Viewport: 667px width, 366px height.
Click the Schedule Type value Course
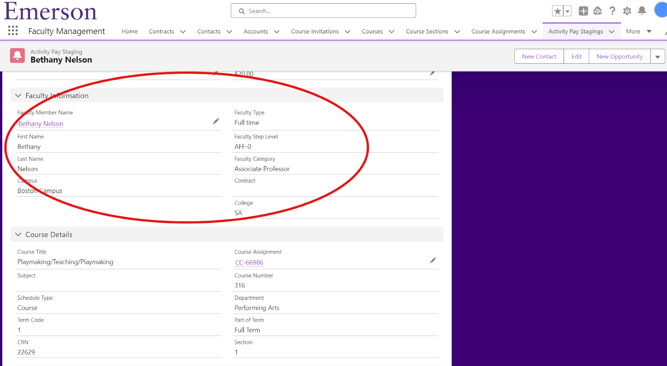[x=28, y=308]
